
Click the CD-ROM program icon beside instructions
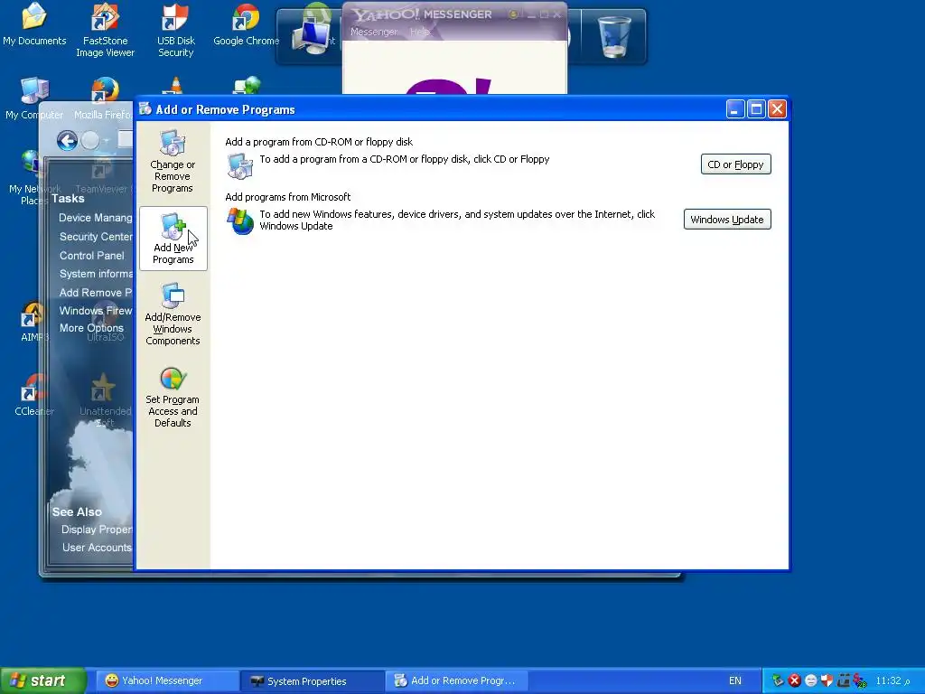[239, 166]
